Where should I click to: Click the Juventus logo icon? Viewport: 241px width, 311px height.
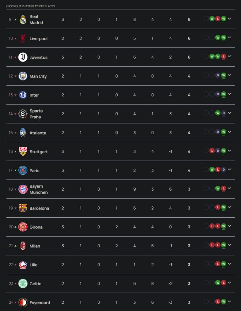point(23,57)
